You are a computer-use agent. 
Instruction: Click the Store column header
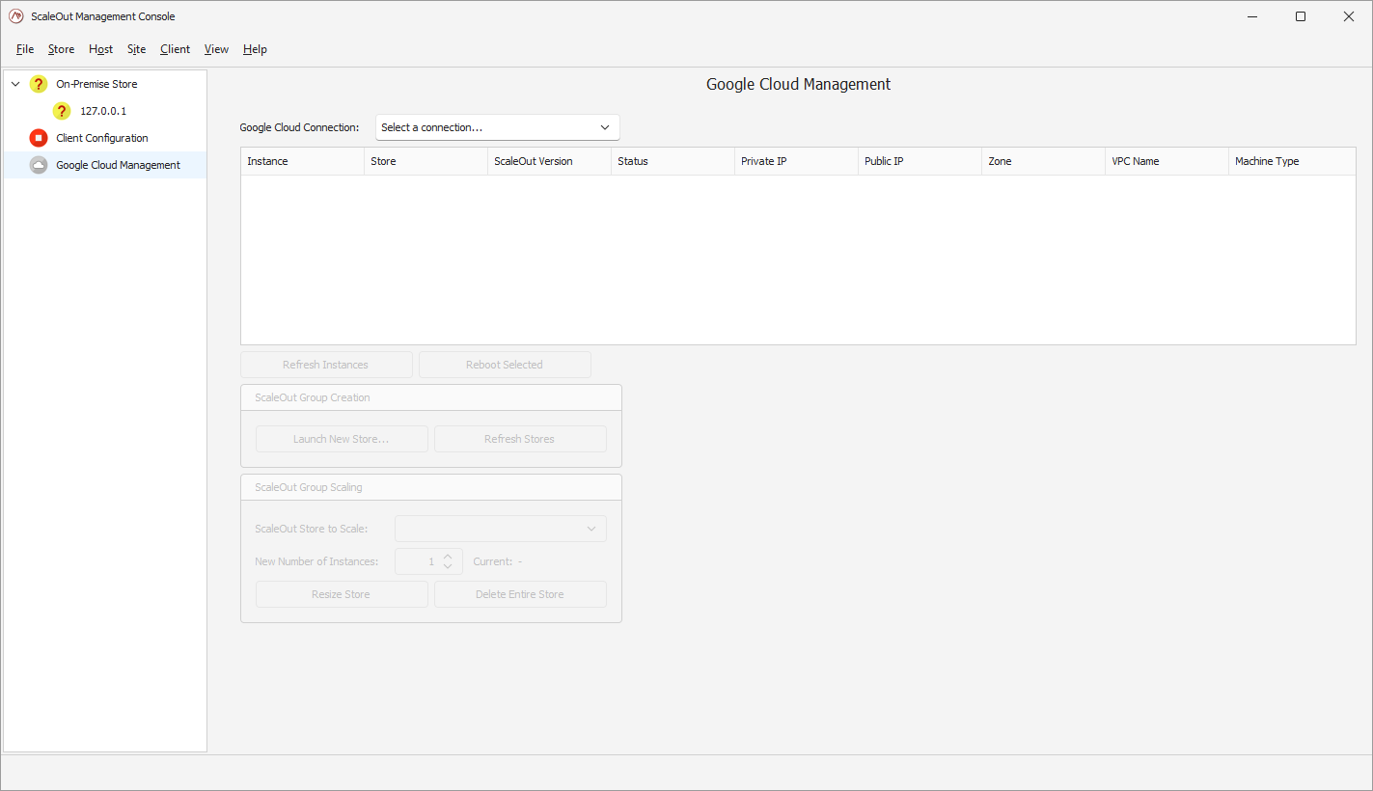tap(426, 161)
